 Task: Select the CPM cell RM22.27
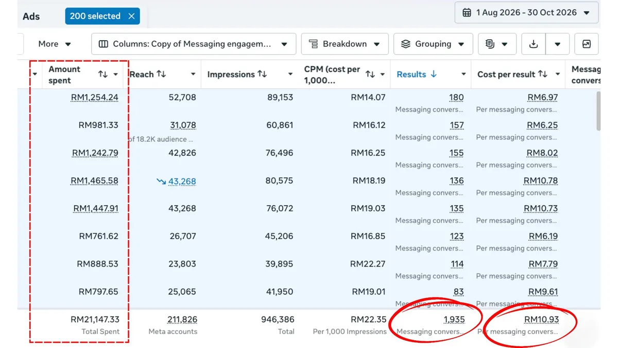click(x=368, y=264)
